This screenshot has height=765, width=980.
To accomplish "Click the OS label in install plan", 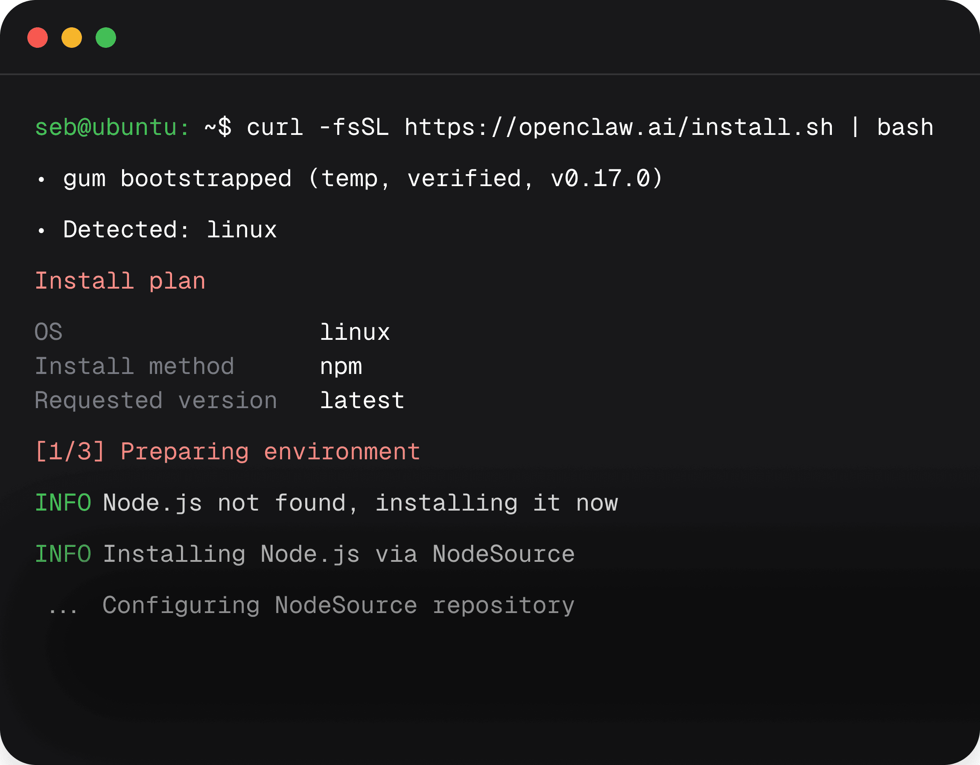I will click(49, 333).
